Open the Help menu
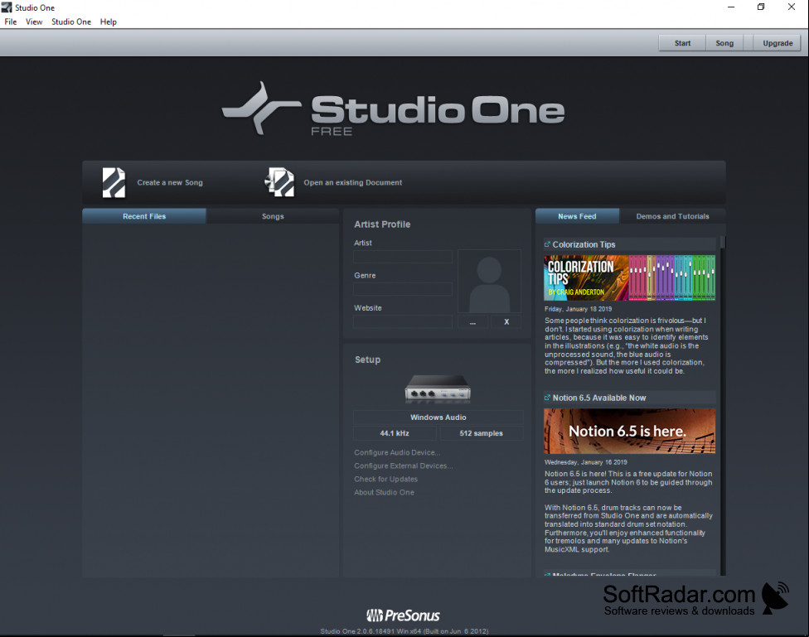 tap(109, 22)
